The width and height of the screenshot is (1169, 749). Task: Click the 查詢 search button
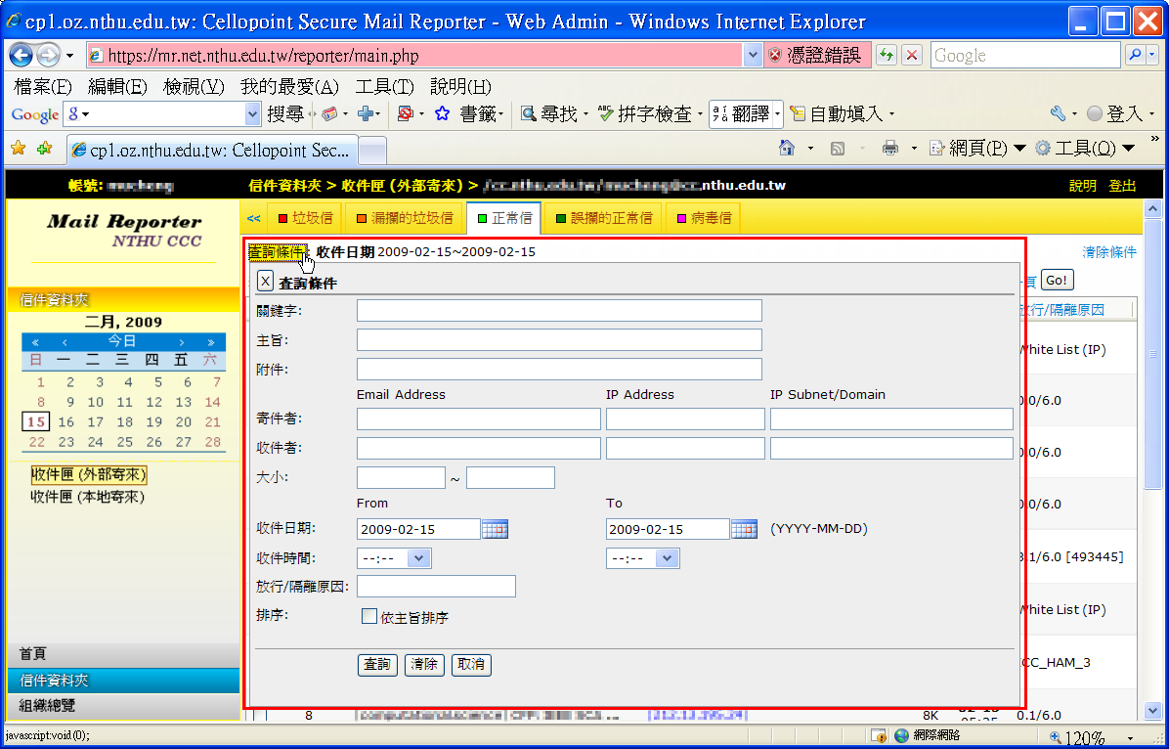(377, 665)
